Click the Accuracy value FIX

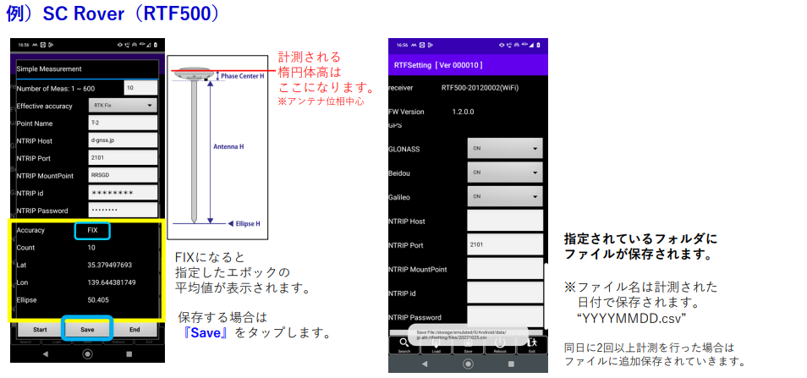[x=93, y=231]
